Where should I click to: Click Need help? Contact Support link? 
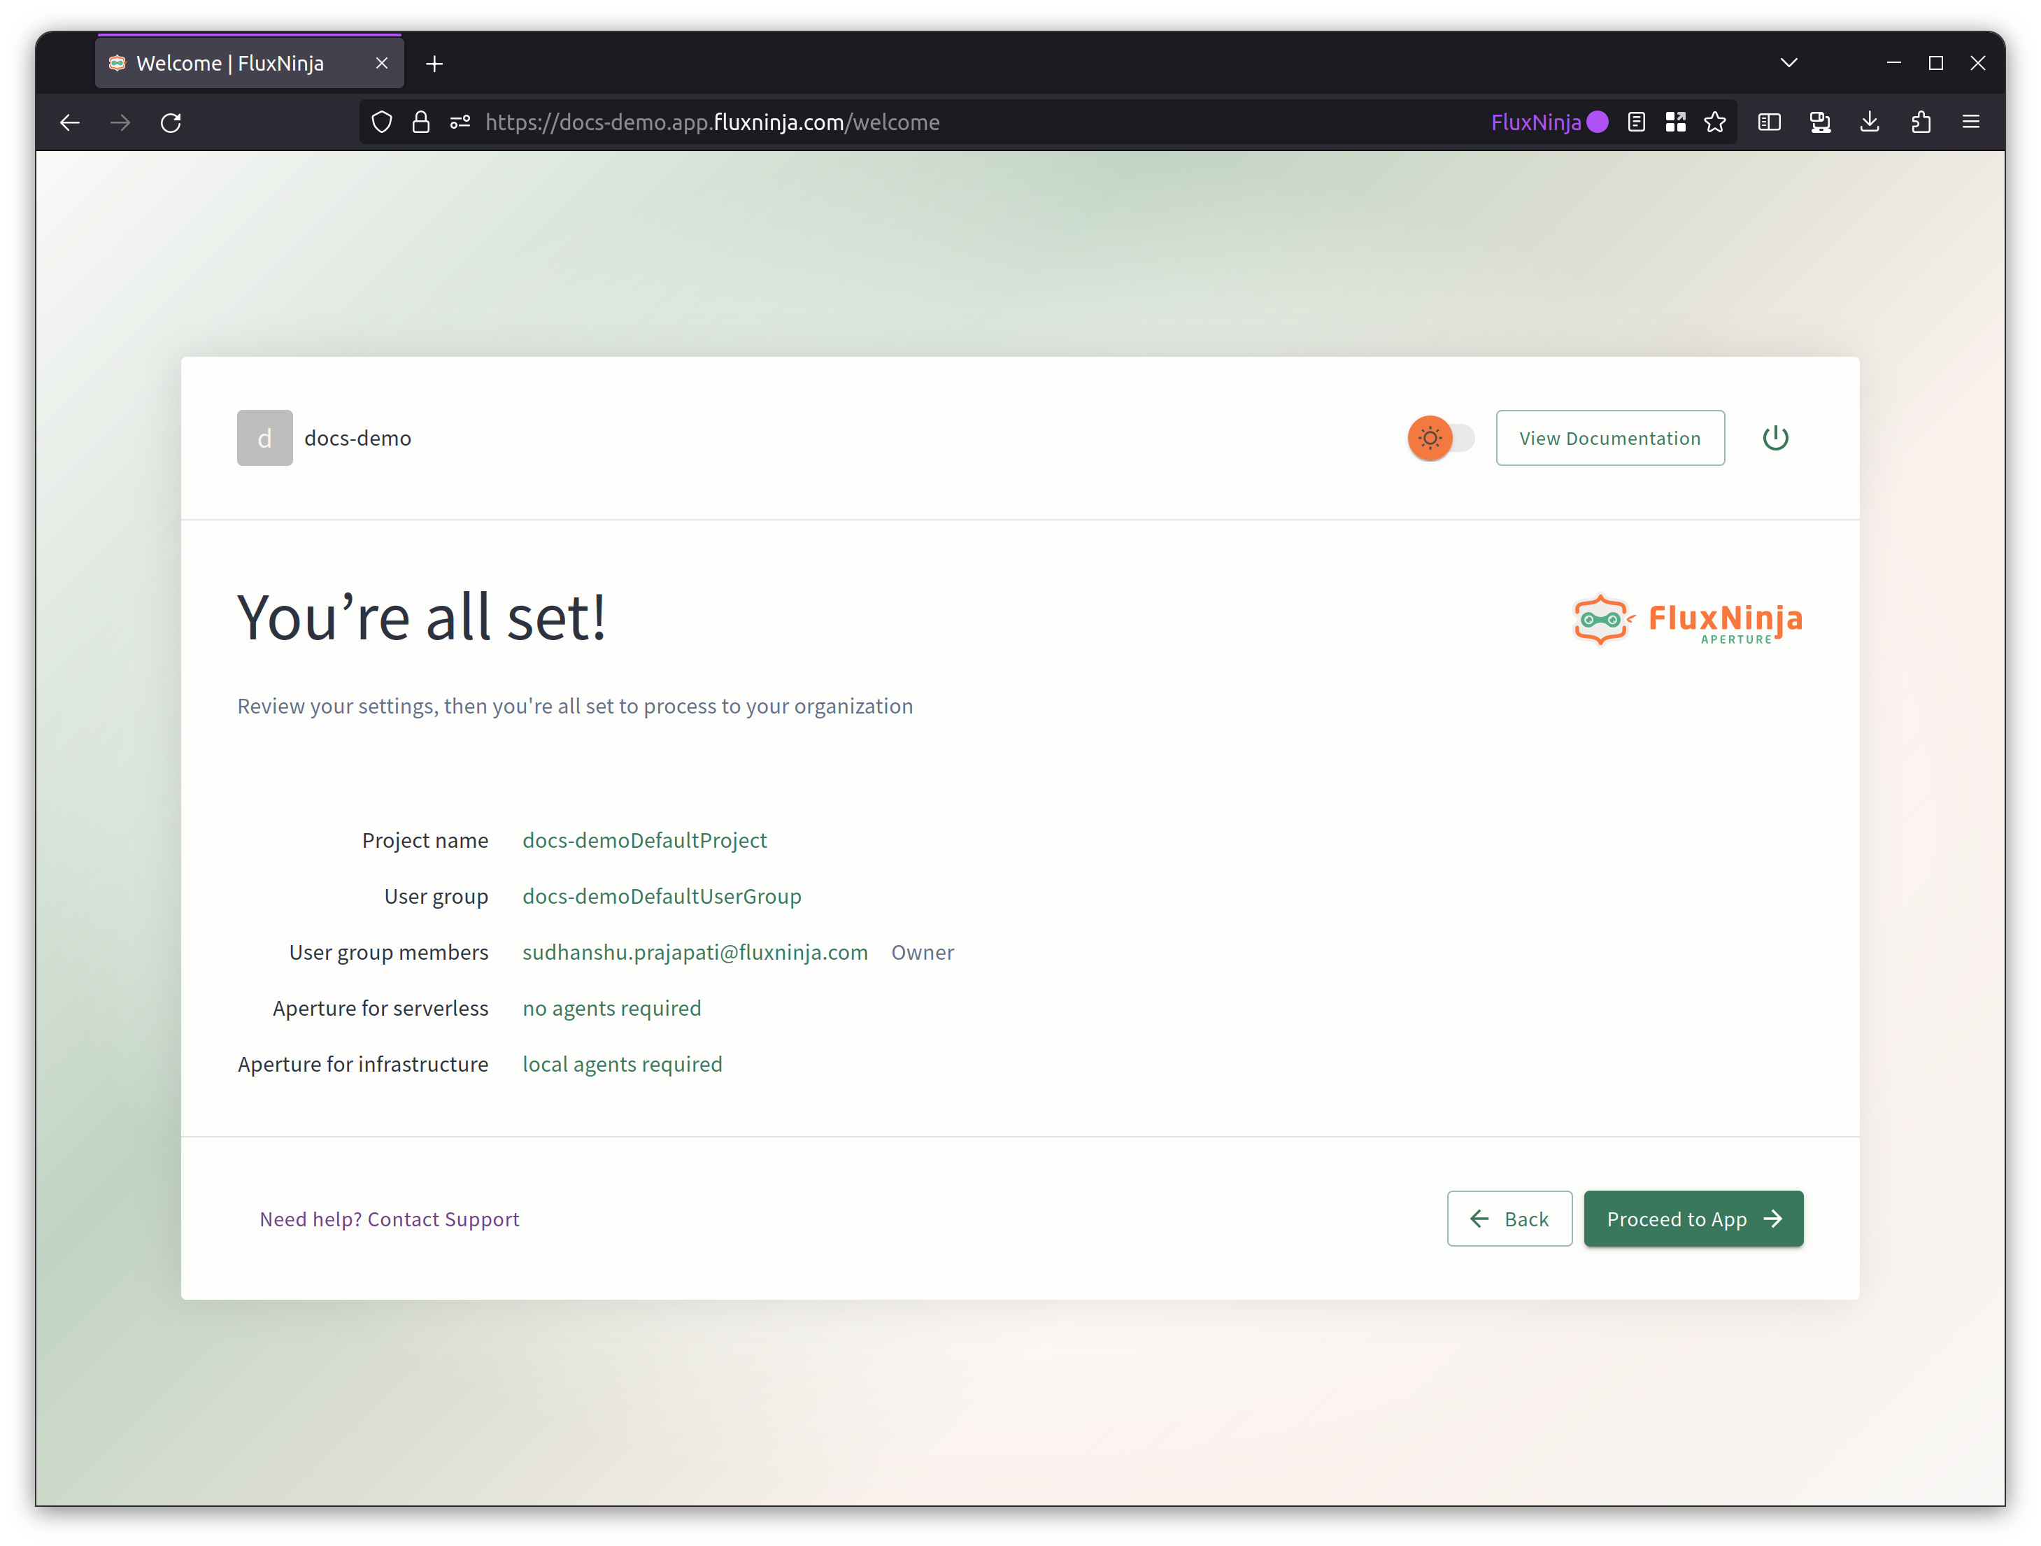click(390, 1219)
